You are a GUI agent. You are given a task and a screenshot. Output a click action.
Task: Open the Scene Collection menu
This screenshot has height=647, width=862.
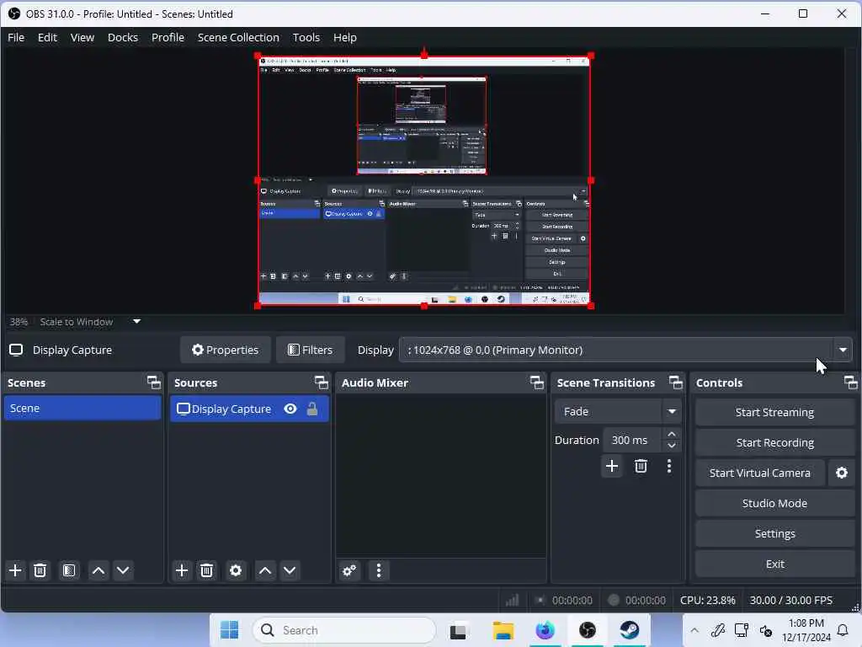click(x=238, y=37)
